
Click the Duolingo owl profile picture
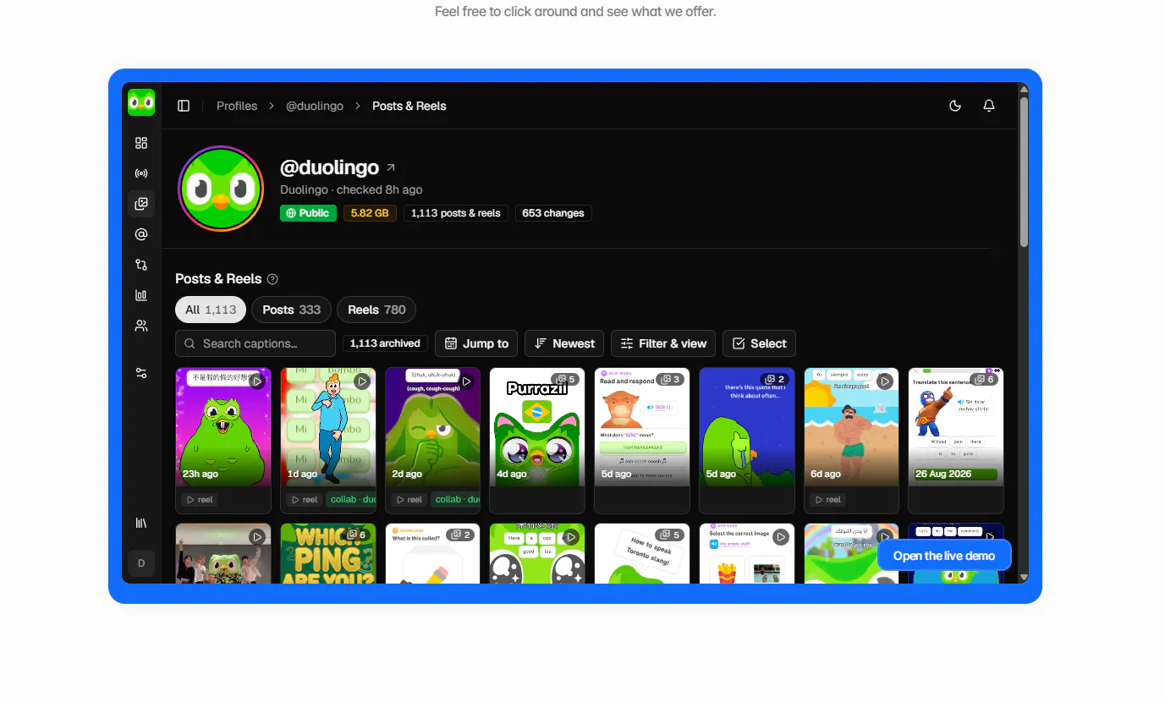pyautogui.click(x=221, y=189)
